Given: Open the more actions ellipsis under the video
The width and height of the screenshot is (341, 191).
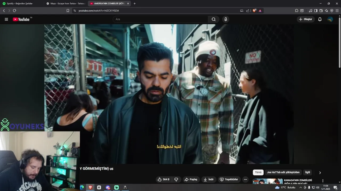Looking at the screenshot, I should (x=245, y=180).
